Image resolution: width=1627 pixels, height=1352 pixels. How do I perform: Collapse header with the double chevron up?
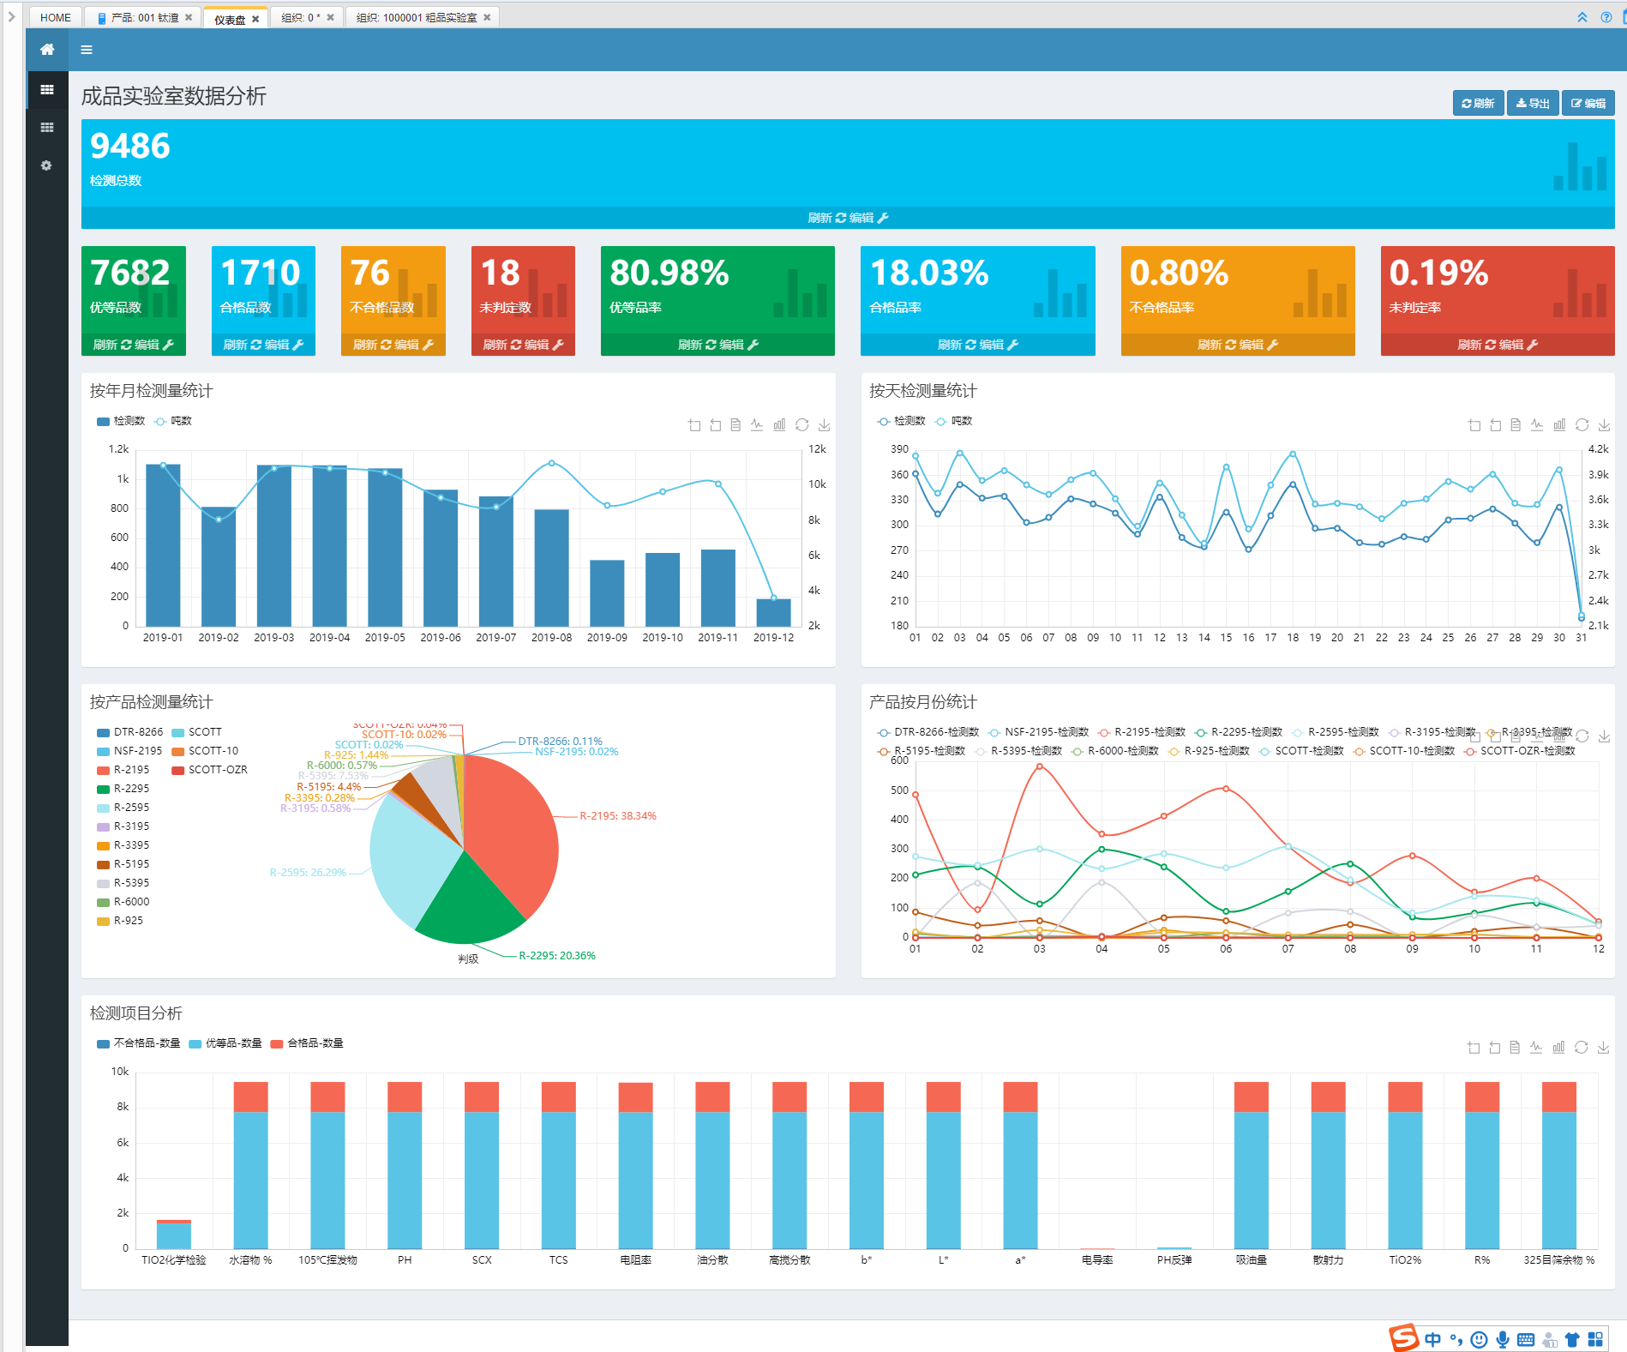pyautogui.click(x=1582, y=17)
